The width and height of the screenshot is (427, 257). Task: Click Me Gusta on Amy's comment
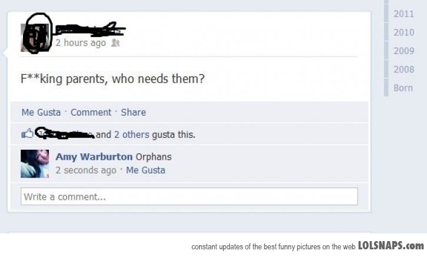[145, 170]
